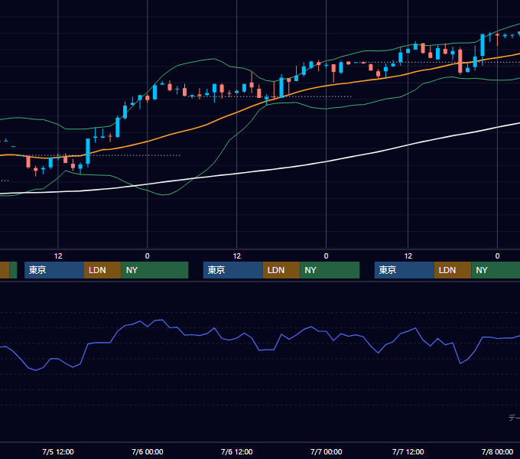Select the 東京 session block on 7/7

405,270
